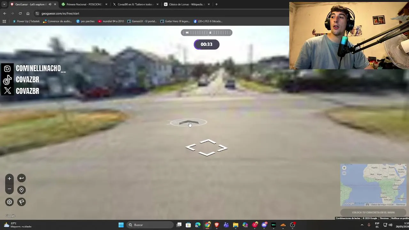The height and width of the screenshot is (230, 409).
Task: Click the mini world map to place guess
Action: click(x=373, y=185)
